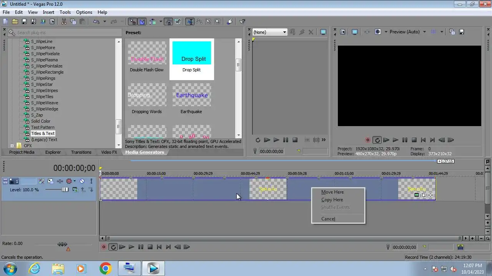
Task: Select the Envelope Edit tool
Action: tap(199, 22)
